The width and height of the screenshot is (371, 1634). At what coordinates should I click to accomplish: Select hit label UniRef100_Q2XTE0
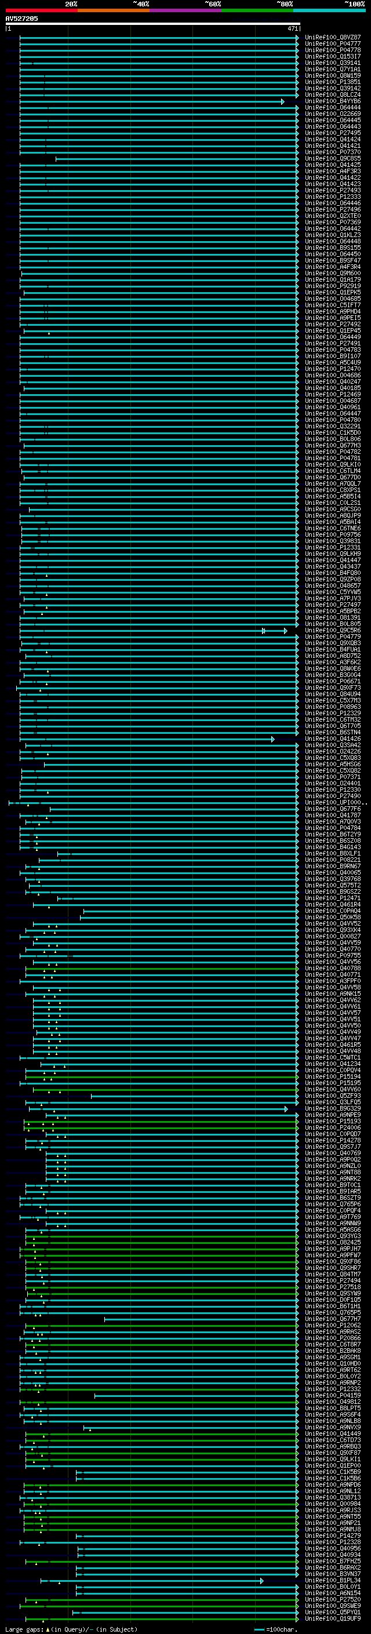pyautogui.click(x=333, y=216)
